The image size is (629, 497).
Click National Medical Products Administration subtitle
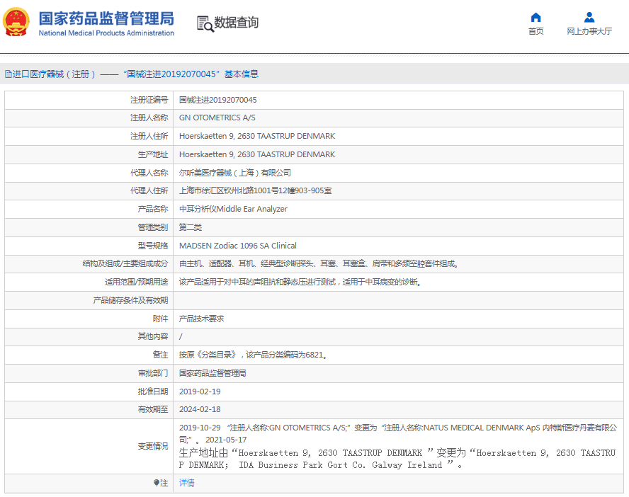(106, 33)
